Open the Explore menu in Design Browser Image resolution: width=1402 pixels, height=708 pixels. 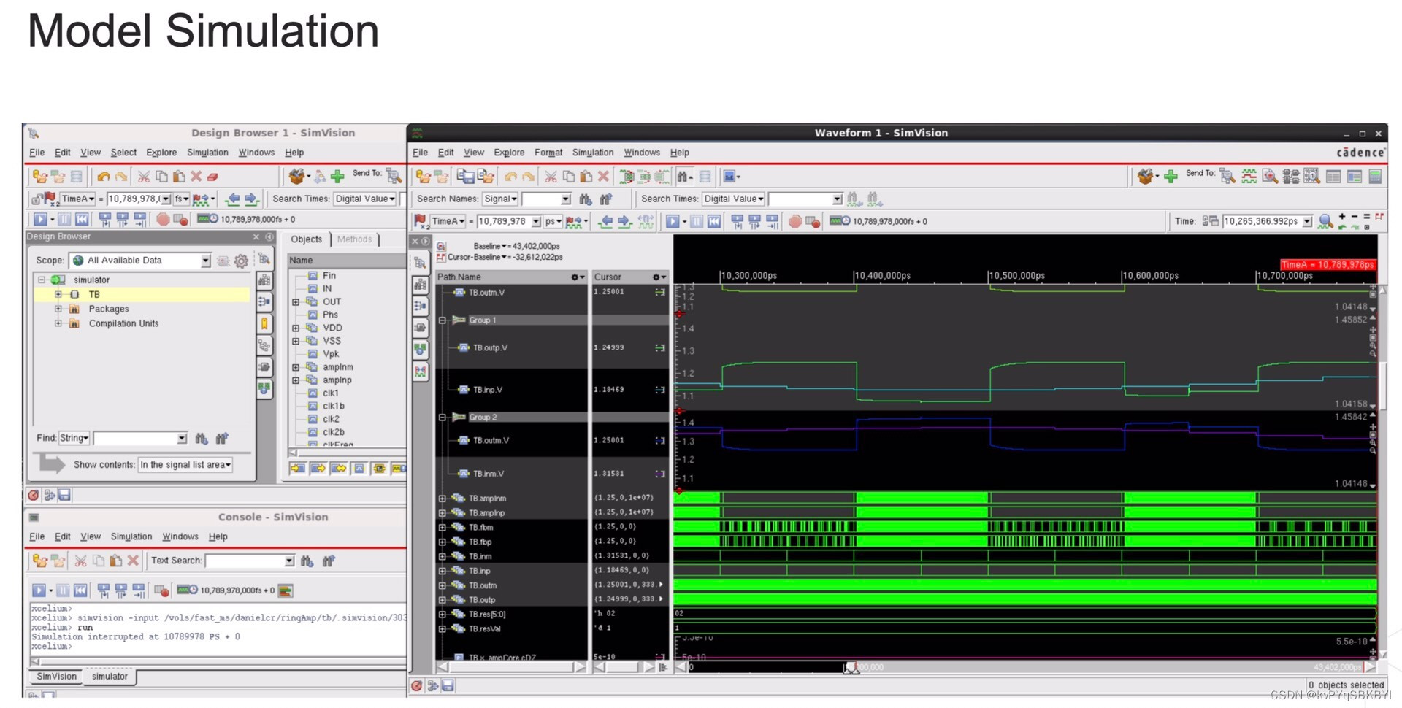(x=161, y=153)
